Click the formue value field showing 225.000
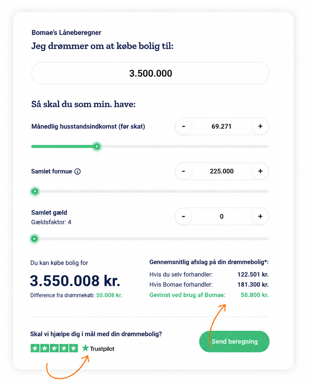309x386 pixels. (x=222, y=171)
